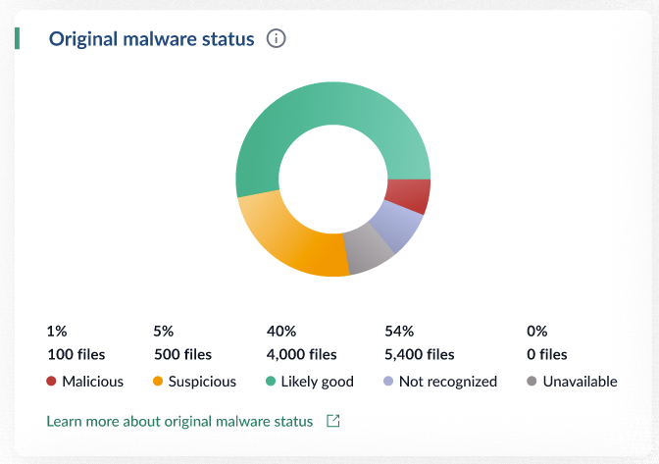Click the lavender Not recognized legend dot

389,382
